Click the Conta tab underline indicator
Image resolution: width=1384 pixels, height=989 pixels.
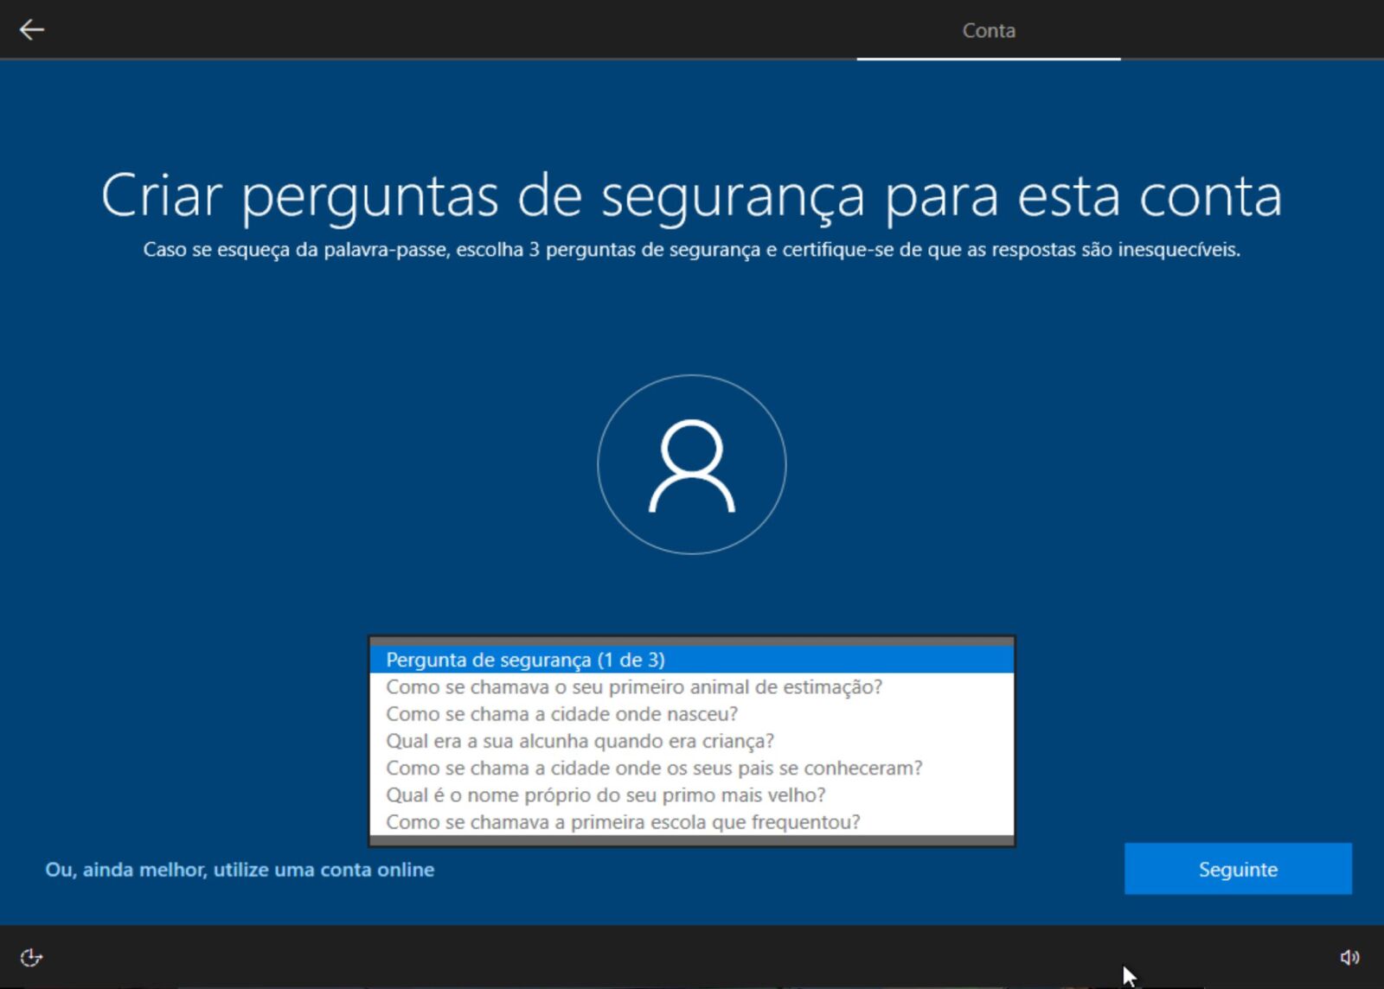(x=989, y=59)
